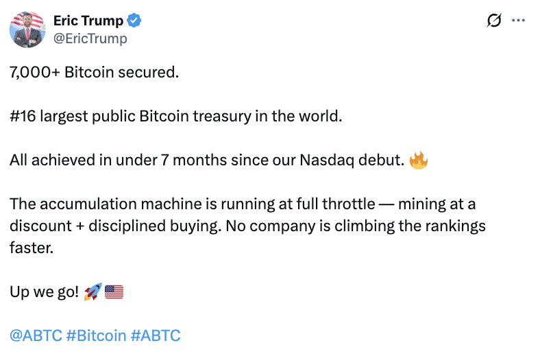Click the "#16 largest public Bitcoin treasury" line
This screenshot has width=540, height=354.
pyautogui.click(x=175, y=117)
